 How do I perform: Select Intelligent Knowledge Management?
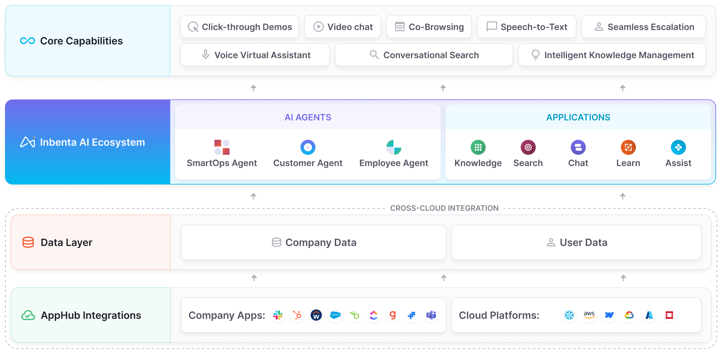pos(612,55)
